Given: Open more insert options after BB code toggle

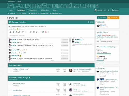Looking at the screenshot, I should click(49, 32).
